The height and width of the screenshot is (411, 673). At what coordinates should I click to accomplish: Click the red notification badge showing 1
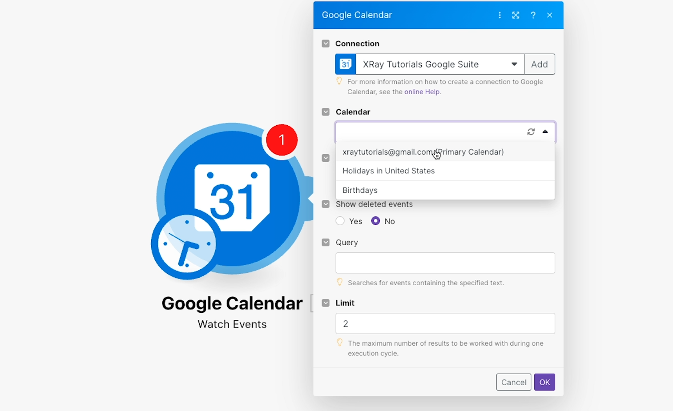[x=282, y=140]
